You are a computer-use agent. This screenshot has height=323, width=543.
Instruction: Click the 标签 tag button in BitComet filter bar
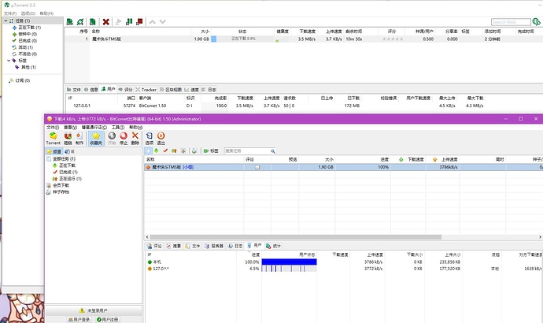coord(211,150)
